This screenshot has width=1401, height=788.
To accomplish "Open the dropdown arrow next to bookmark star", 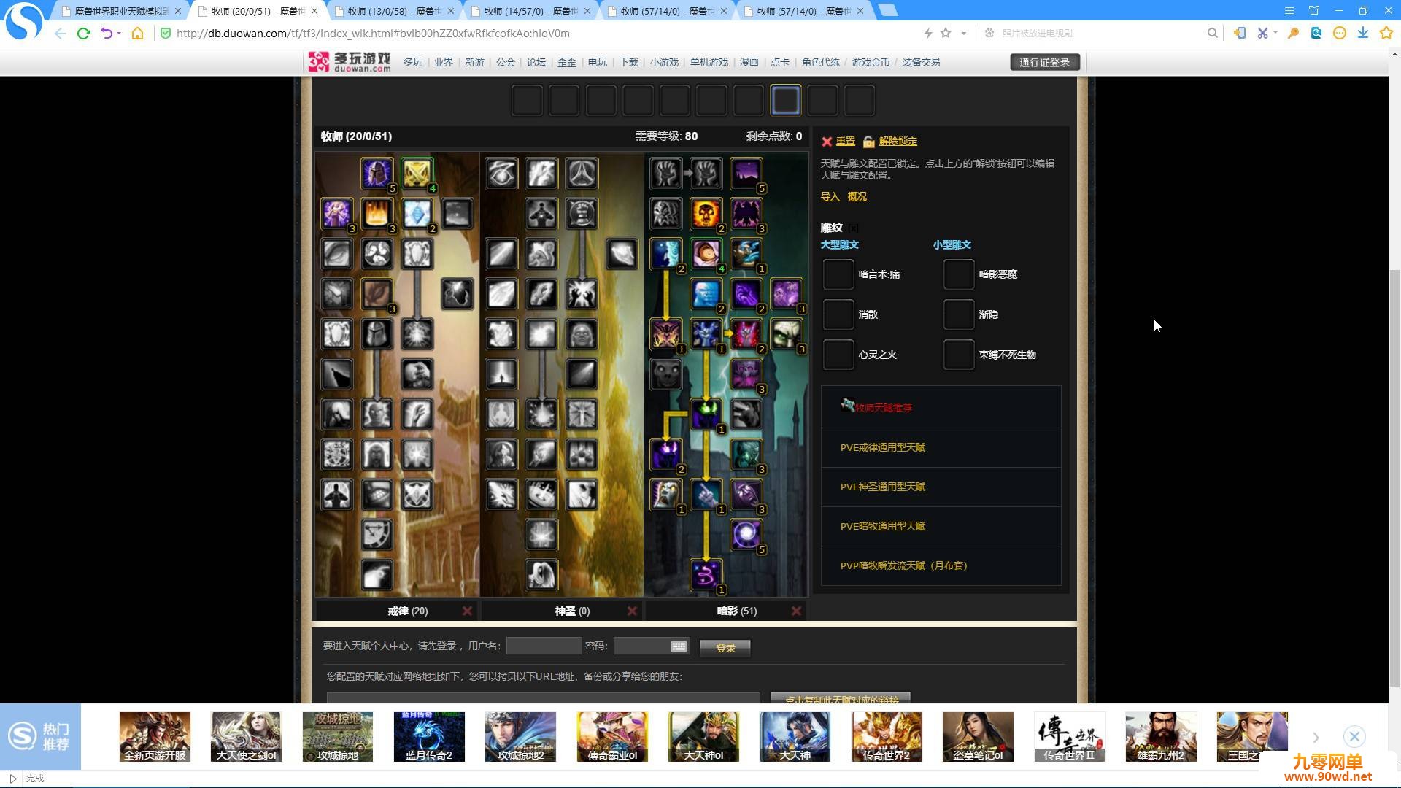I will pyautogui.click(x=963, y=33).
